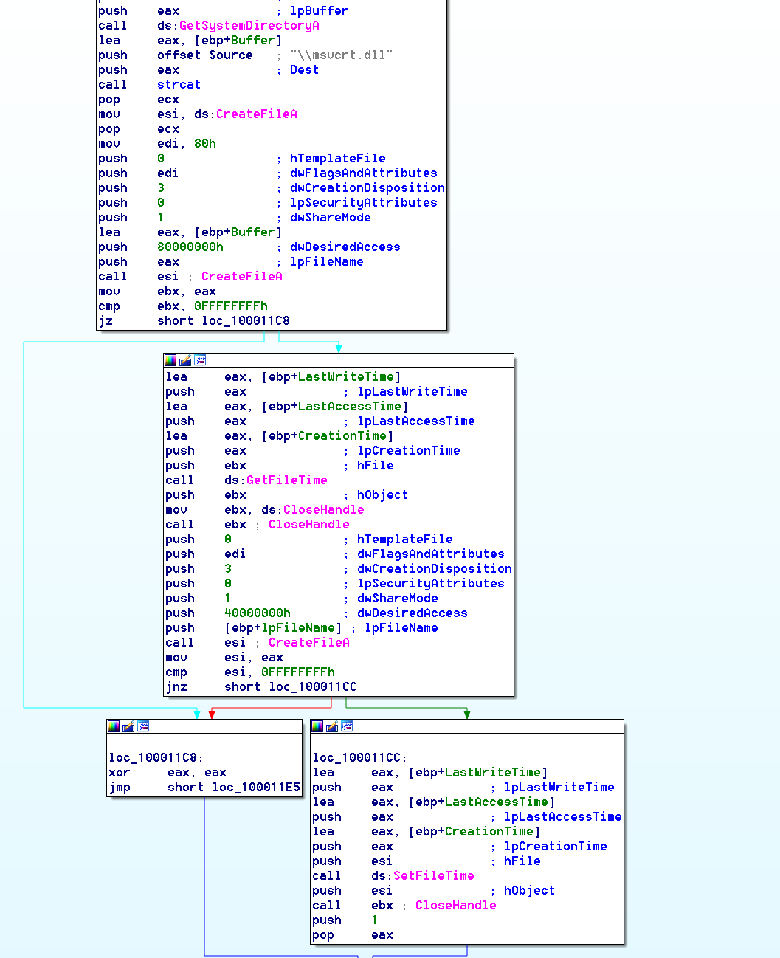
Task: Click the 40000000h access constant
Action: pyautogui.click(x=258, y=613)
